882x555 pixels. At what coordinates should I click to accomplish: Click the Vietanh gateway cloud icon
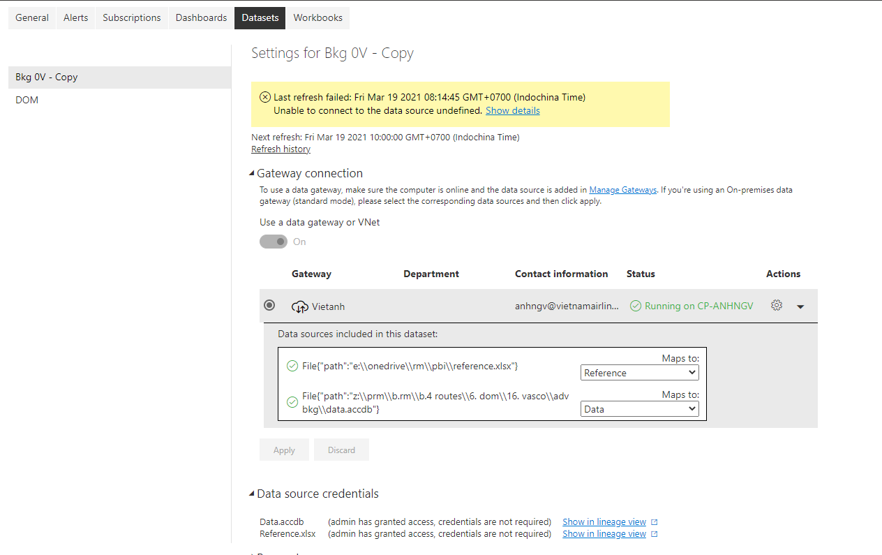[x=300, y=306]
